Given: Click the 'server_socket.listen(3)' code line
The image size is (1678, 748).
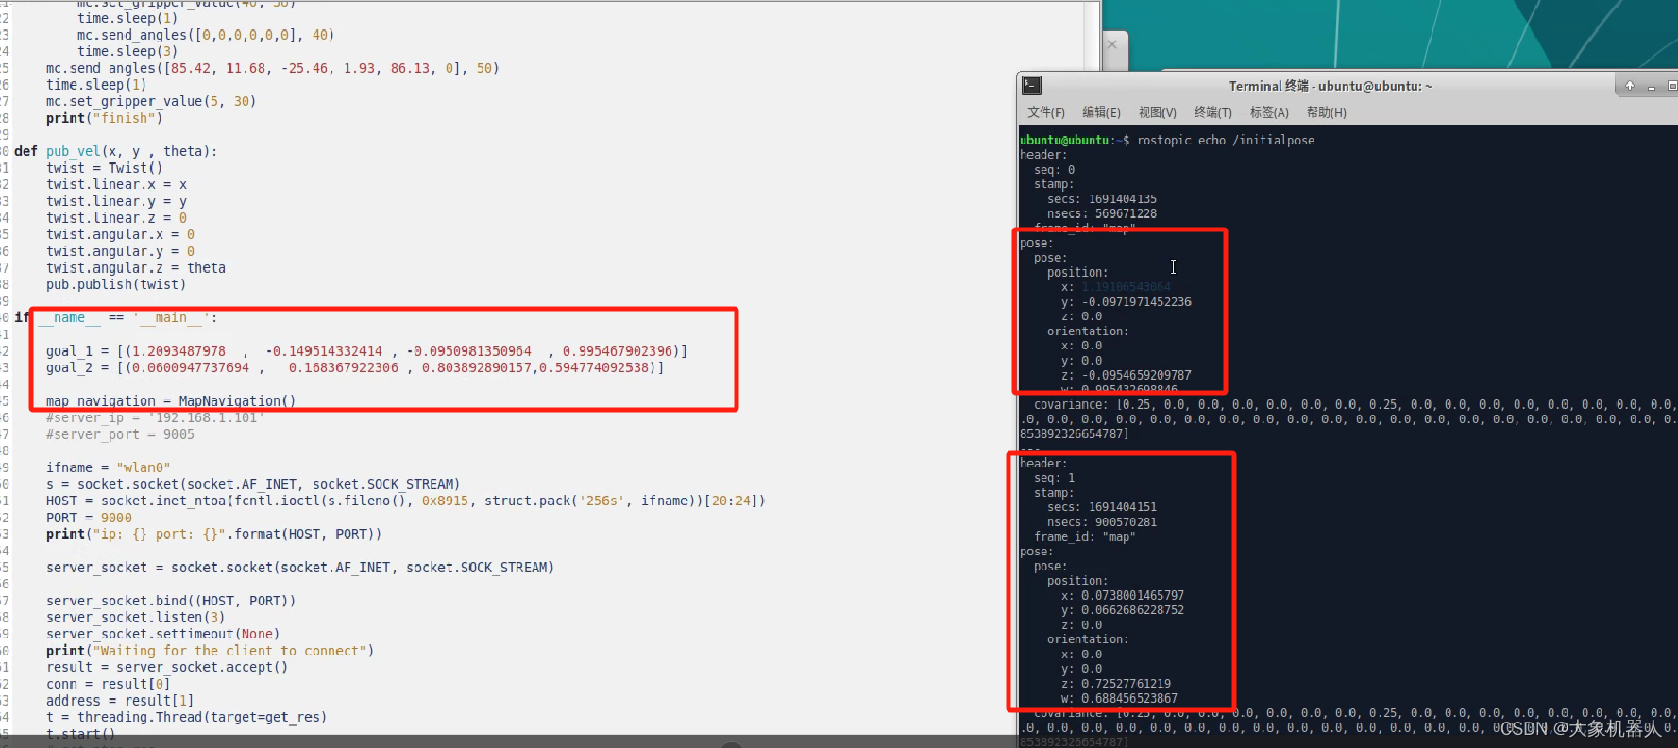Looking at the screenshot, I should (x=136, y=618).
